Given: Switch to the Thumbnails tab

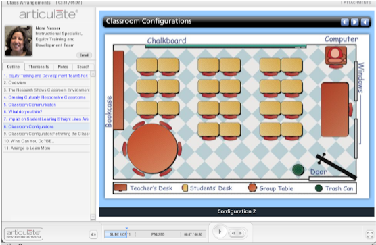Looking at the screenshot, I should 39,67.
